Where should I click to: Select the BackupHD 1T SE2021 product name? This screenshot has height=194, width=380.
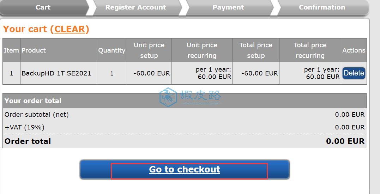pyautogui.click(x=56, y=73)
